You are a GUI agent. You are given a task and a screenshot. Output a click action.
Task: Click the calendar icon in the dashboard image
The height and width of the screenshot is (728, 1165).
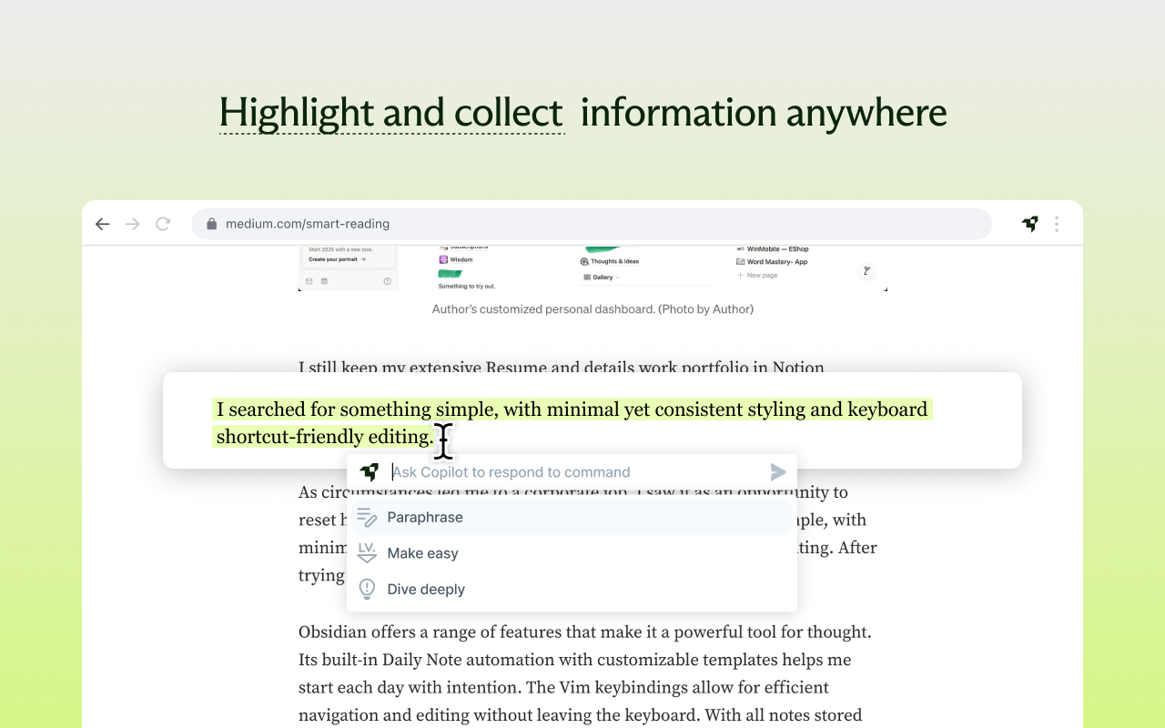click(x=325, y=282)
